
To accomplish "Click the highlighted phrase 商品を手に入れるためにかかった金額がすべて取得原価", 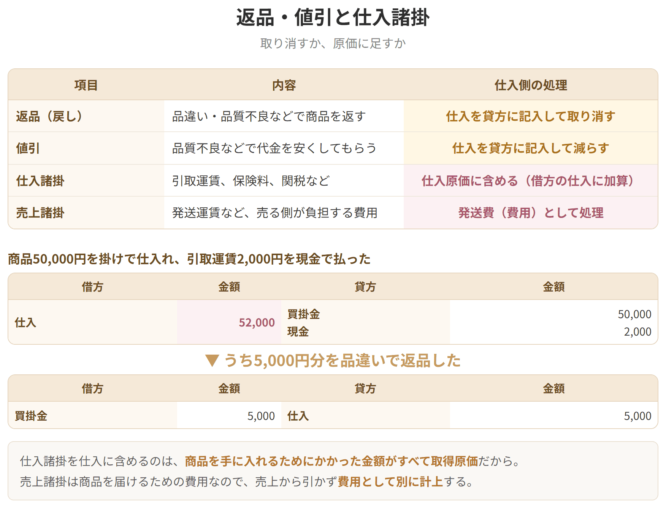I will (x=331, y=461).
